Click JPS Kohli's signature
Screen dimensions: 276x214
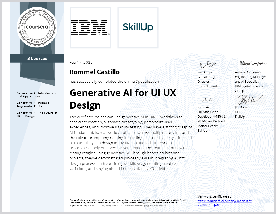[248, 99]
